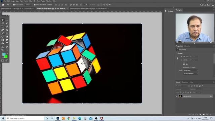The width and height of the screenshot is (215, 121).
Task: Open the Filter menu
Action: (31, 1)
